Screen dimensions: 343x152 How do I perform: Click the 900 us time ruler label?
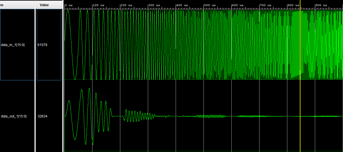pos(321,5)
